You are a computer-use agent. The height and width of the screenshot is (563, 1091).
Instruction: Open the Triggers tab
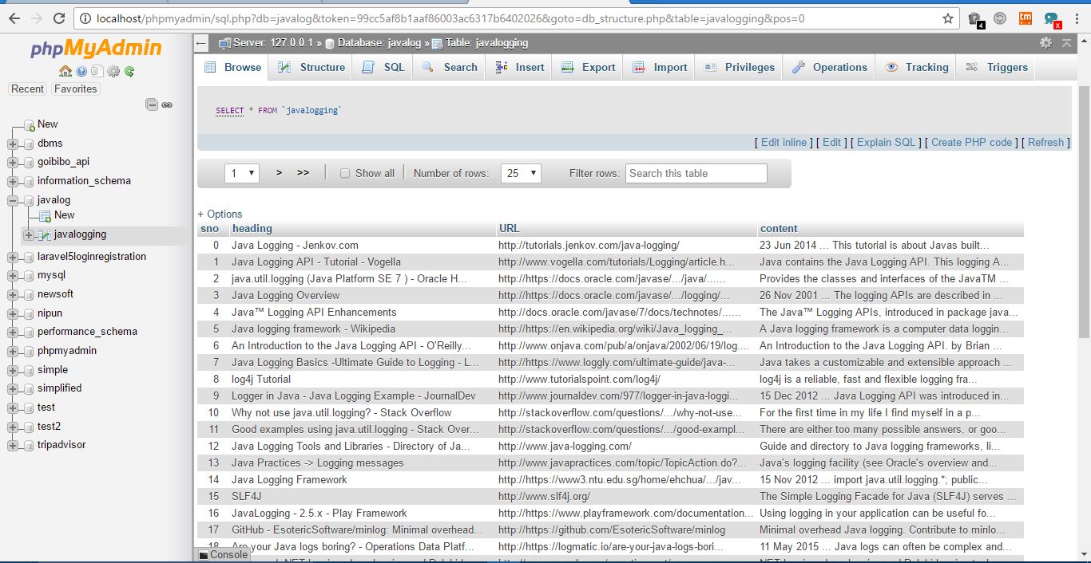pos(997,67)
